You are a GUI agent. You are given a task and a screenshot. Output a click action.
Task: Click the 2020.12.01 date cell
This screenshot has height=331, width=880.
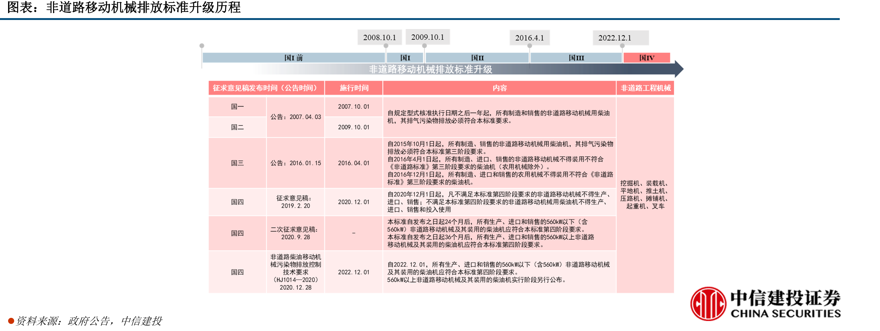354,202
